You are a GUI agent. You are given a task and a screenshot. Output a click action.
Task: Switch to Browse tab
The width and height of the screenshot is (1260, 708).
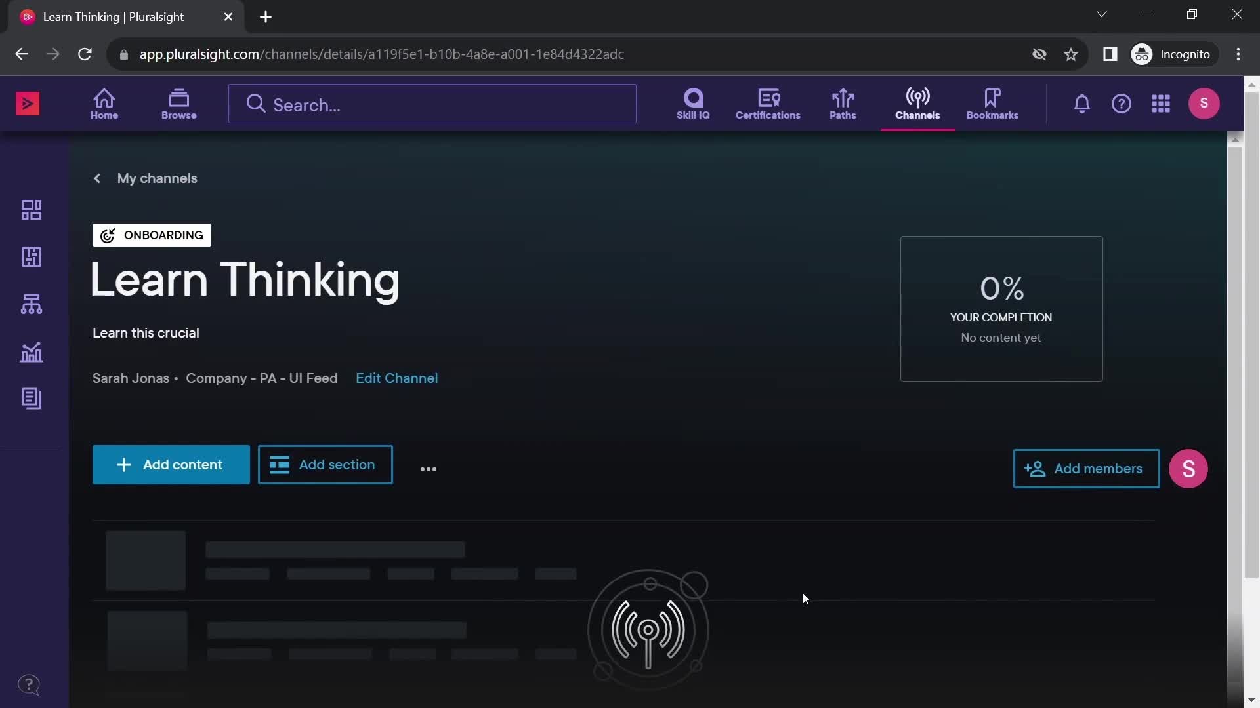178,103
